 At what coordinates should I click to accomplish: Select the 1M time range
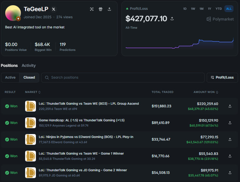click(x=201, y=9)
